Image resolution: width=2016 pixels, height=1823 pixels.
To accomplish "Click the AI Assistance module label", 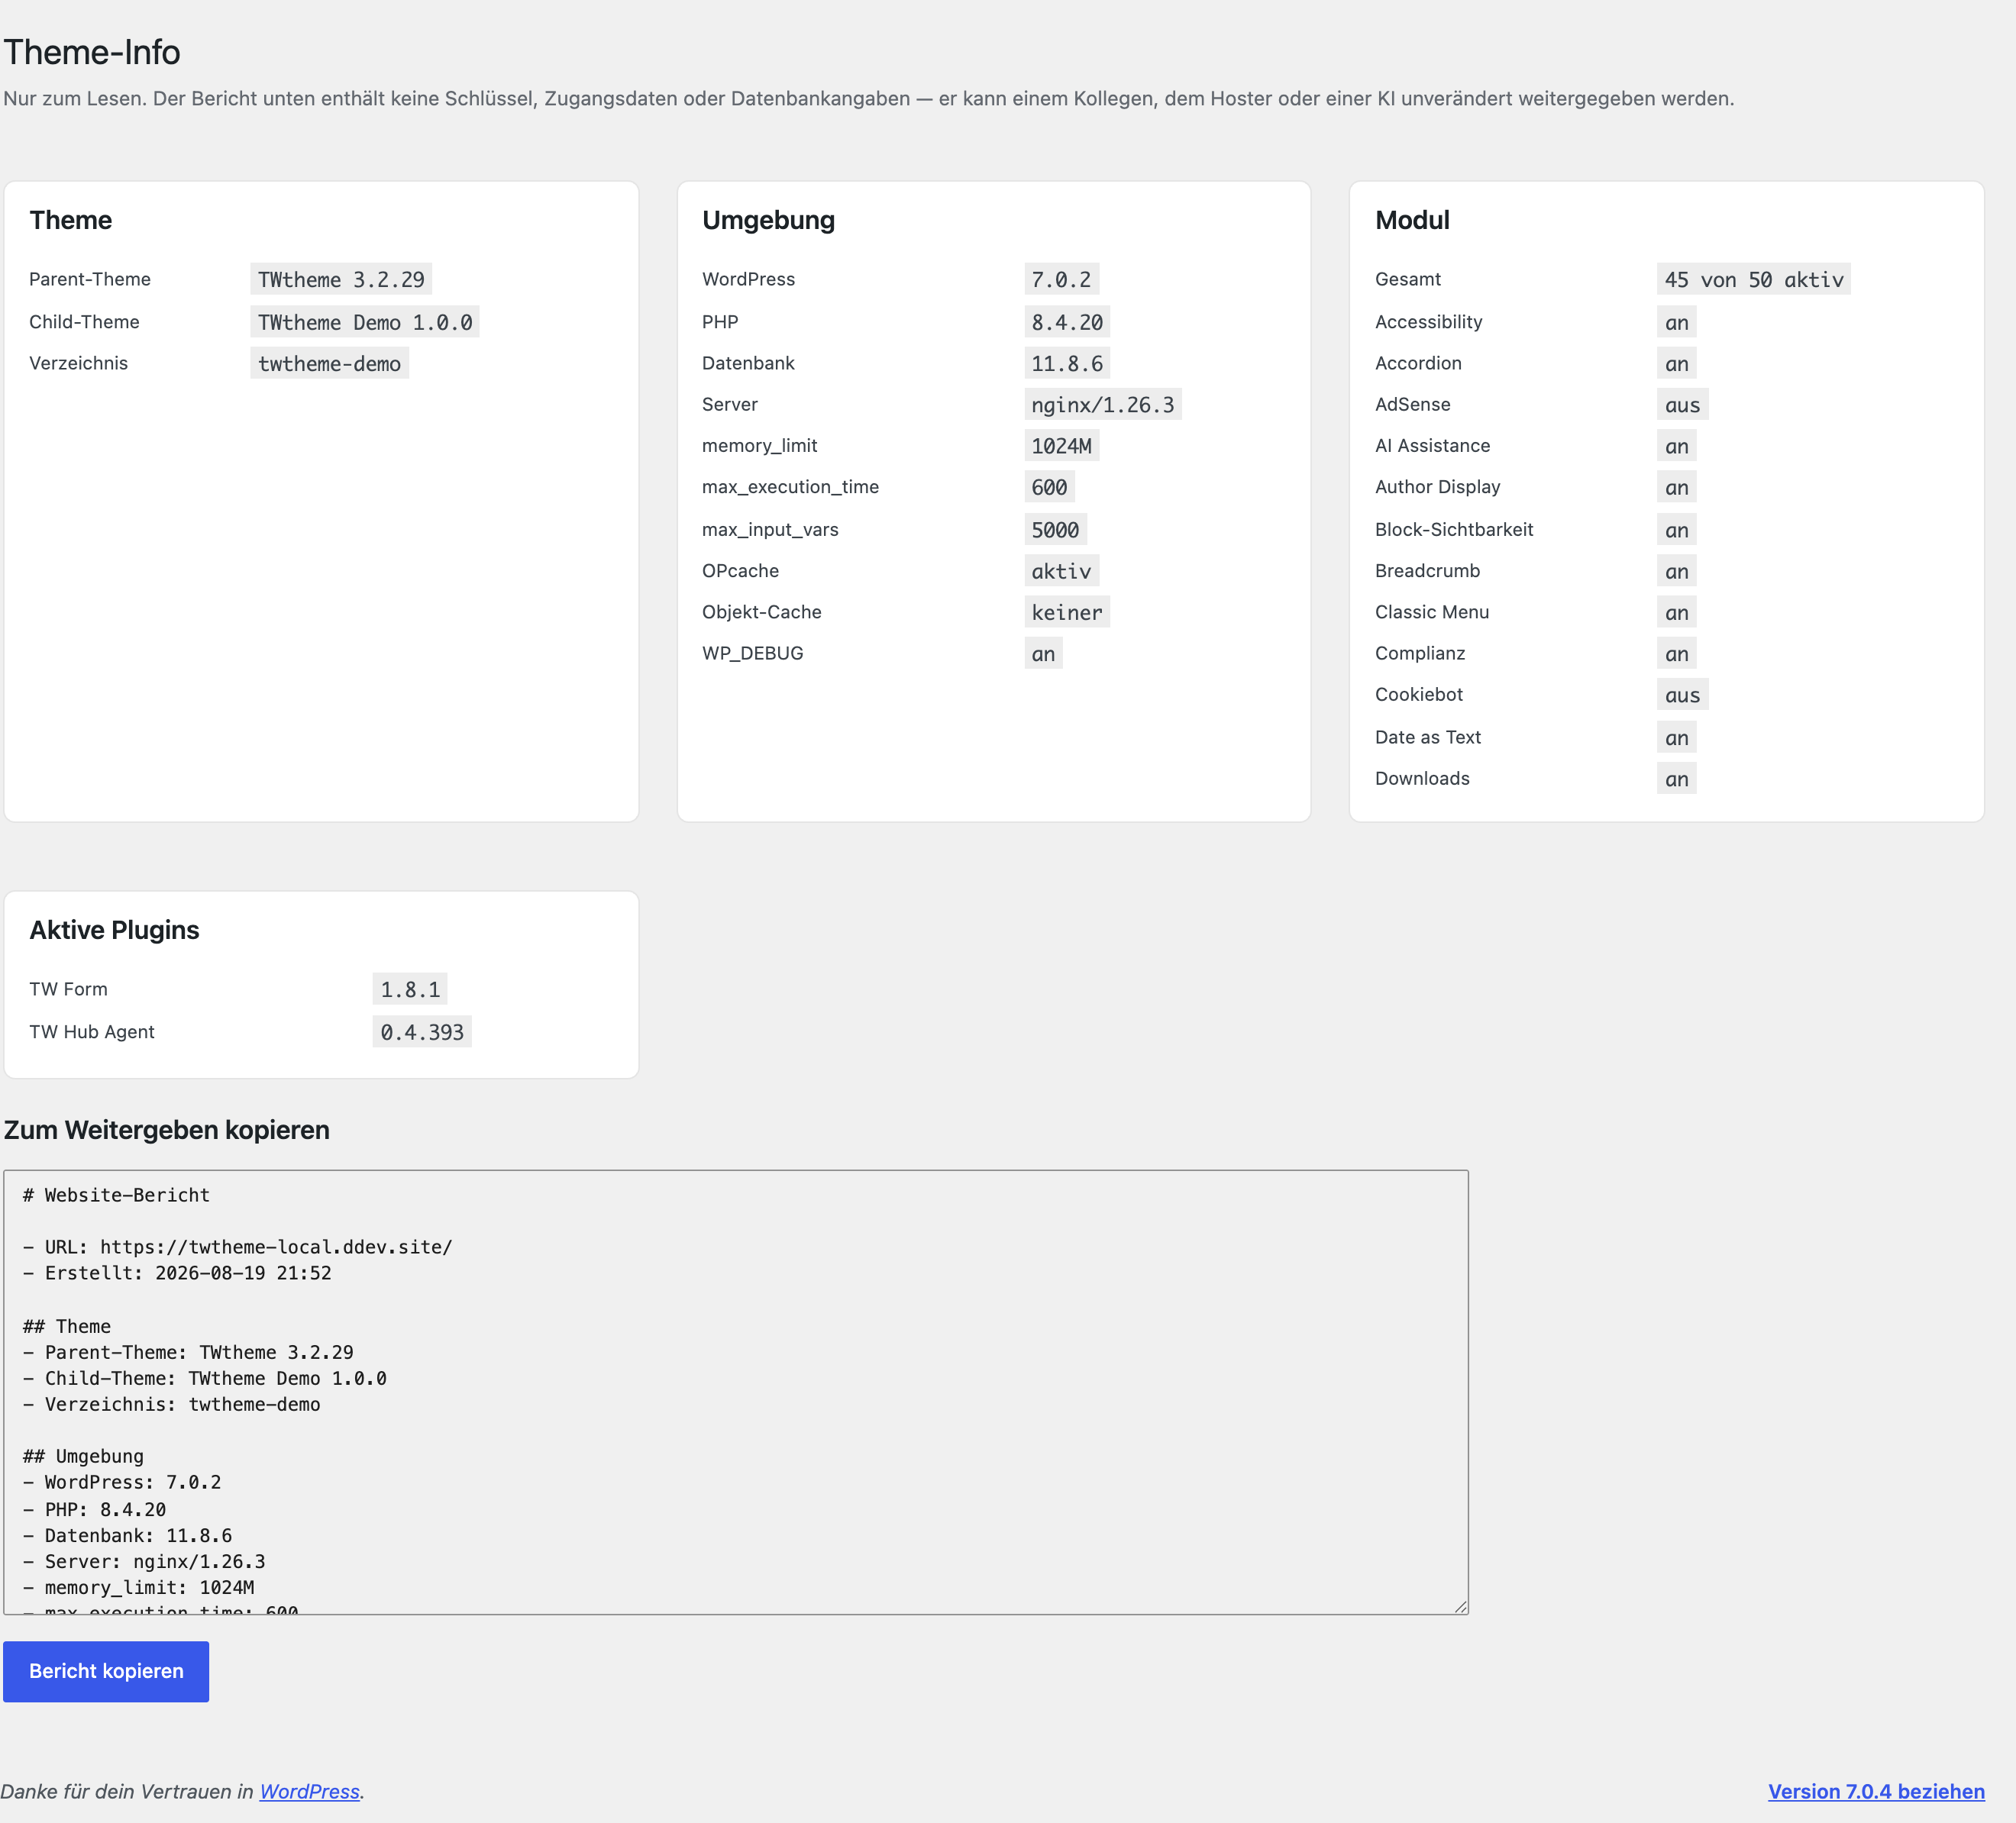I will point(1432,446).
